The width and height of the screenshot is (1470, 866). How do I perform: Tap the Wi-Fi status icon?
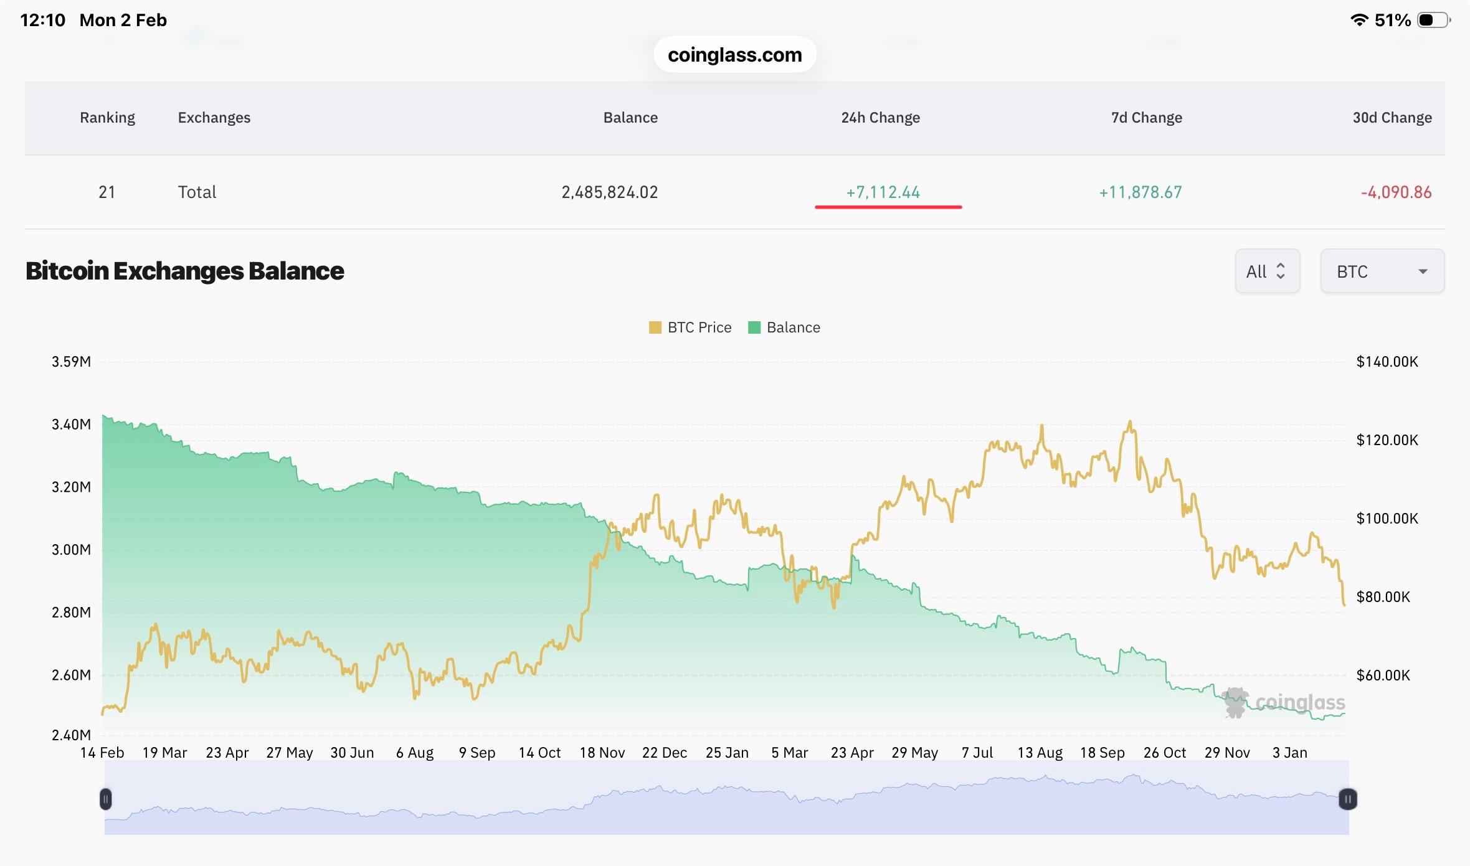point(1359,20)
